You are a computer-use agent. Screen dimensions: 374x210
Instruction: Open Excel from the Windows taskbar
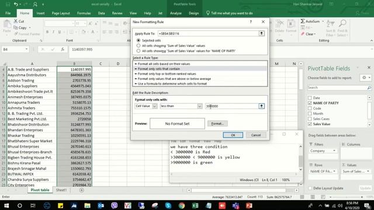tap(195, 205)
